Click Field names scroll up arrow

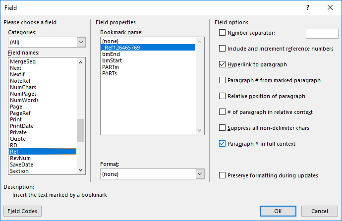tap(80, 63)
